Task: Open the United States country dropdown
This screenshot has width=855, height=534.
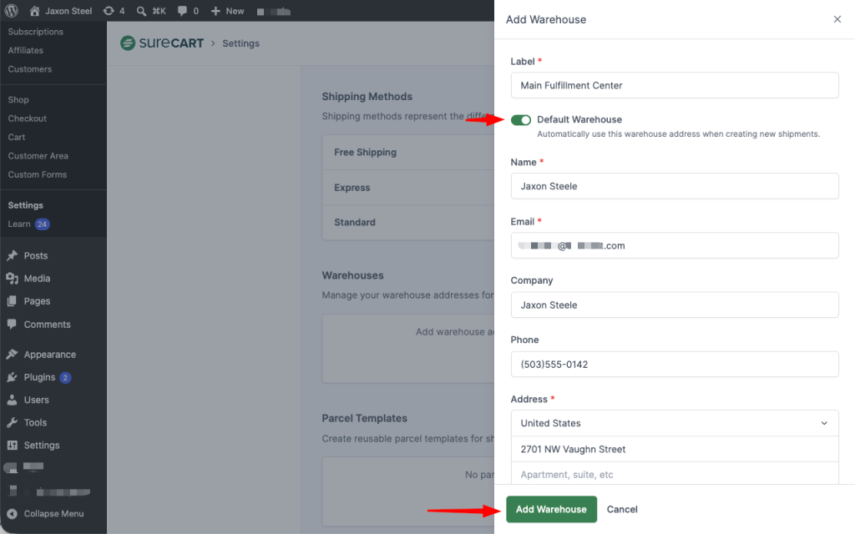Action: (x=675, y=423)
